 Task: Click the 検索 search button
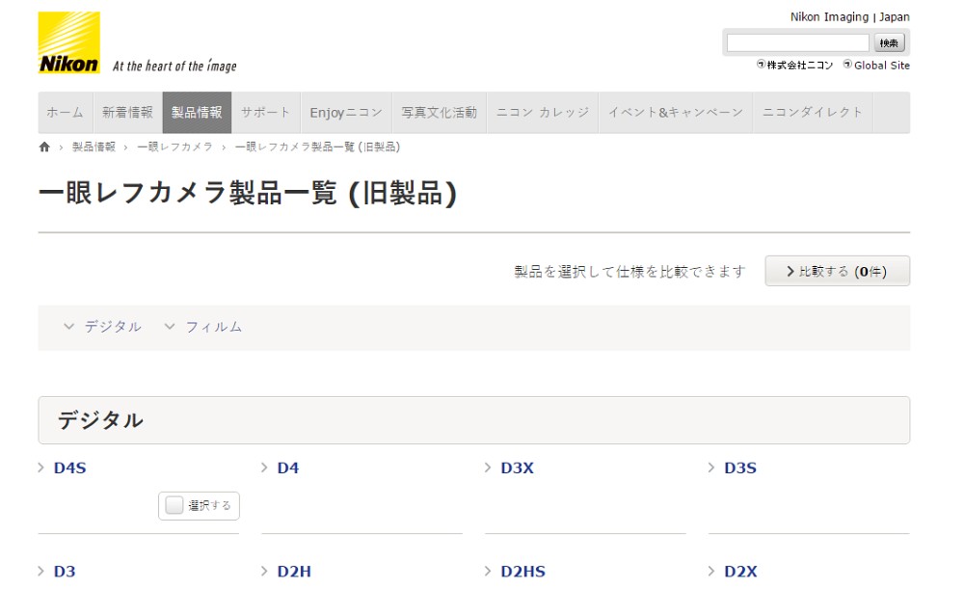[x=889, y=43]
